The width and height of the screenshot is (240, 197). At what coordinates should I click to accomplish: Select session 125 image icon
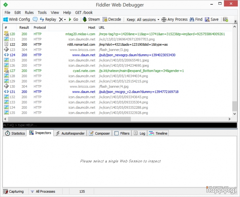6,60
